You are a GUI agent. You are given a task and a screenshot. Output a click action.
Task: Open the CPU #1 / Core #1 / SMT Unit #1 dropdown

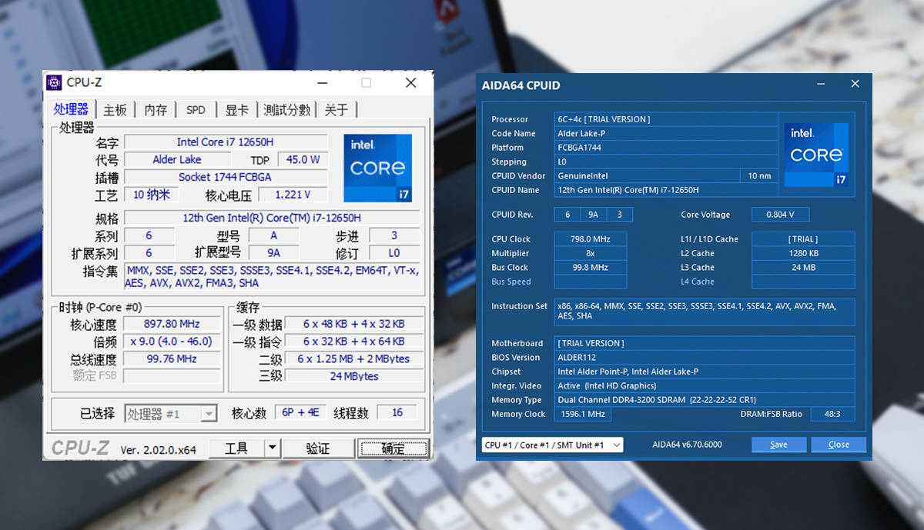(x=552, y=445)
